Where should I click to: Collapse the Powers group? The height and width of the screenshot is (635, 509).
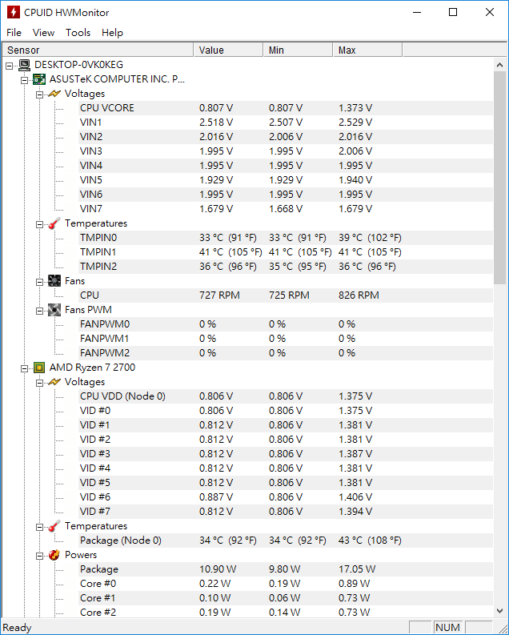40,556
